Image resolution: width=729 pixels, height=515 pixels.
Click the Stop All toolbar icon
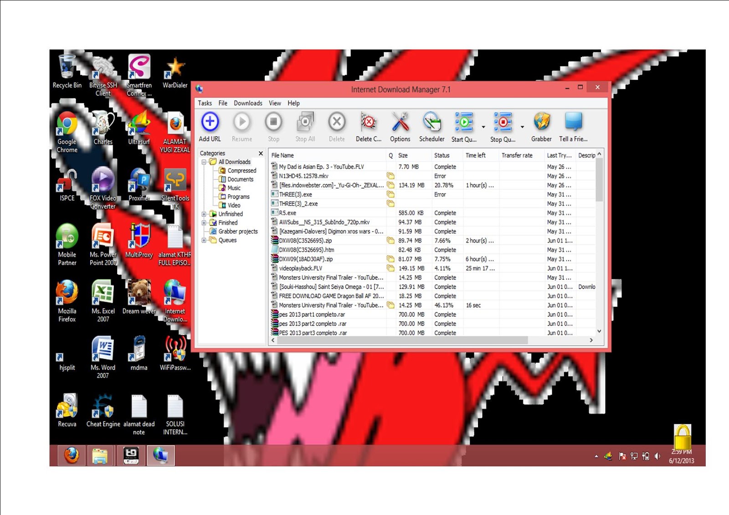click(x=305, y=122)
